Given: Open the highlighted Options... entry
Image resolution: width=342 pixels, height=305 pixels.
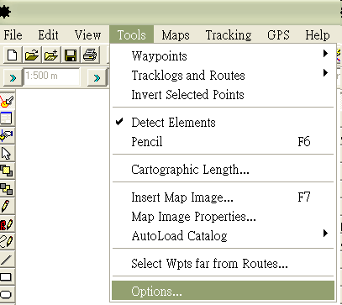Looking at the screenshot, I should 224,291.
